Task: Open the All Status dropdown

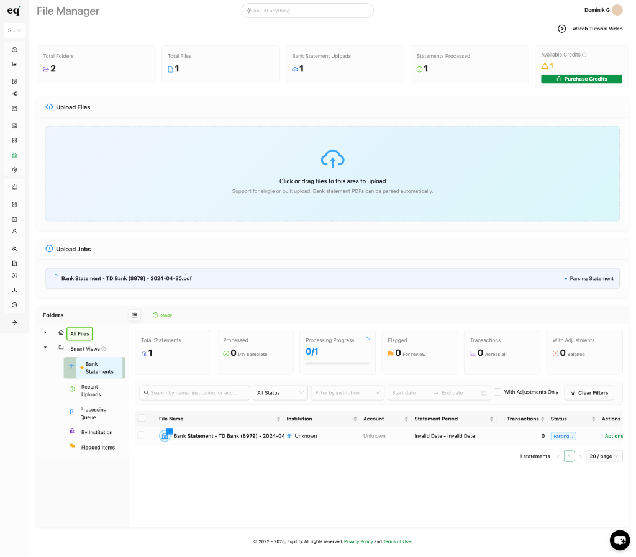Action: point(279,392)
